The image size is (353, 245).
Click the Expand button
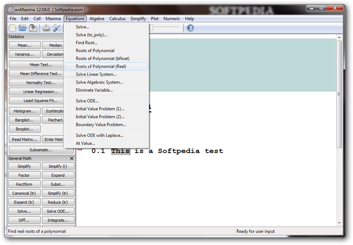pyautogui.click(x=58, y=175)
